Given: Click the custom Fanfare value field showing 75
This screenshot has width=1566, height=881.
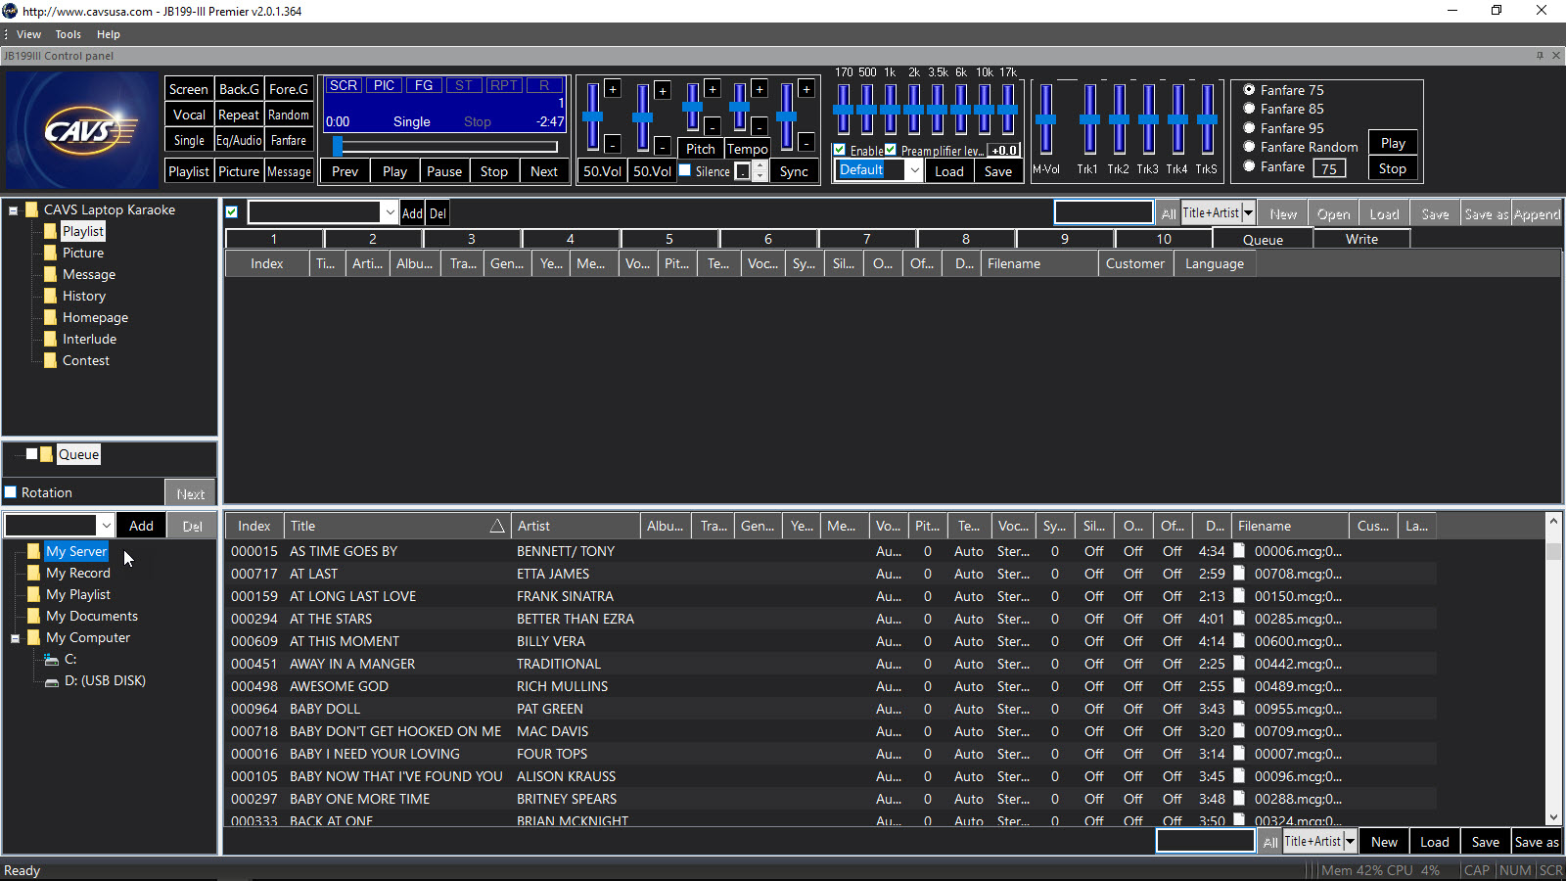Looking at the screenshot, I should point(1329,168).
